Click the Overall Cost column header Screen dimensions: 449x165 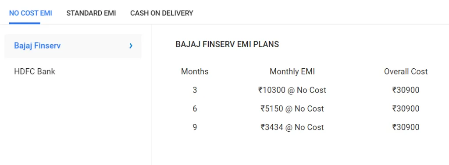(x=406, y=71)
